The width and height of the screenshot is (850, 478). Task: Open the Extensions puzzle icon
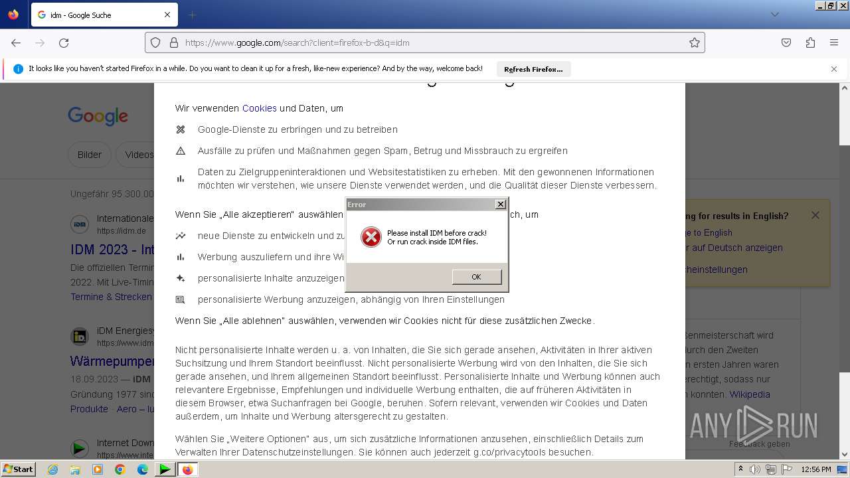[810, 42]
